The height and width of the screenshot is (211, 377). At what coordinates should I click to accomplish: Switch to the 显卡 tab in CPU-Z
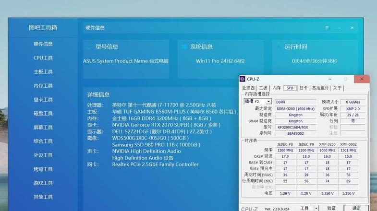[x=304, y=88]
